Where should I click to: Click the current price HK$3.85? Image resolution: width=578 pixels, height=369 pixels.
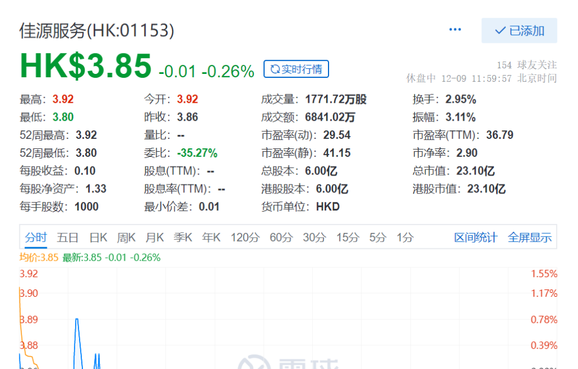point(86,66)
